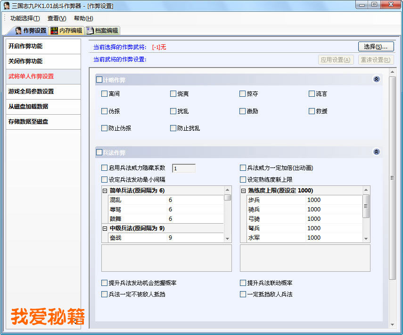Click the 档案编辑 tab icon
The image size is (403, 335).
tap(90, 31)
